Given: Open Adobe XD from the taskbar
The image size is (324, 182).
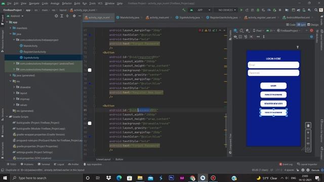Looking at the screenshot, I should 182,178.
